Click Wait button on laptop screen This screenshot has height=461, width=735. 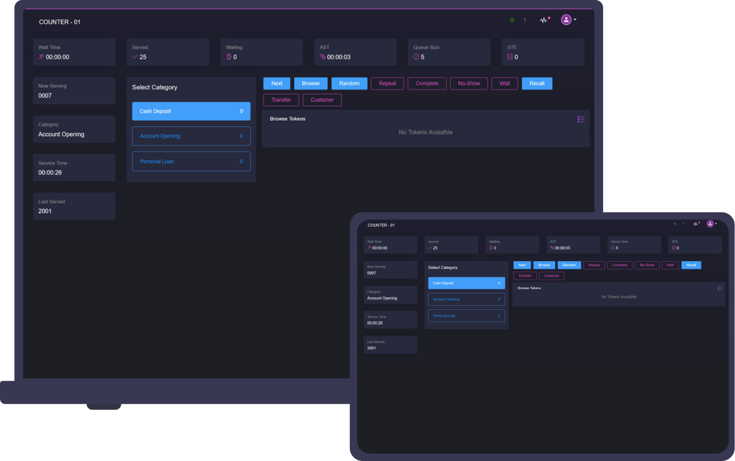pos(505,84)
